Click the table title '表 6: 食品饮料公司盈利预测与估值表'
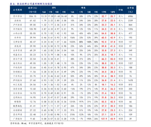The width and height of the screenshot is (151, 127). [x=31, y=4]
